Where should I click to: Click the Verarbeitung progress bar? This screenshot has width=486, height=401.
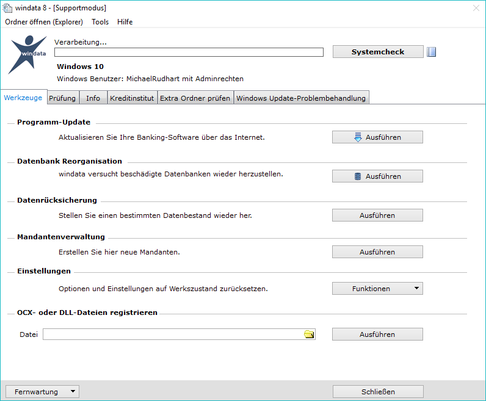tap(189, 52)
